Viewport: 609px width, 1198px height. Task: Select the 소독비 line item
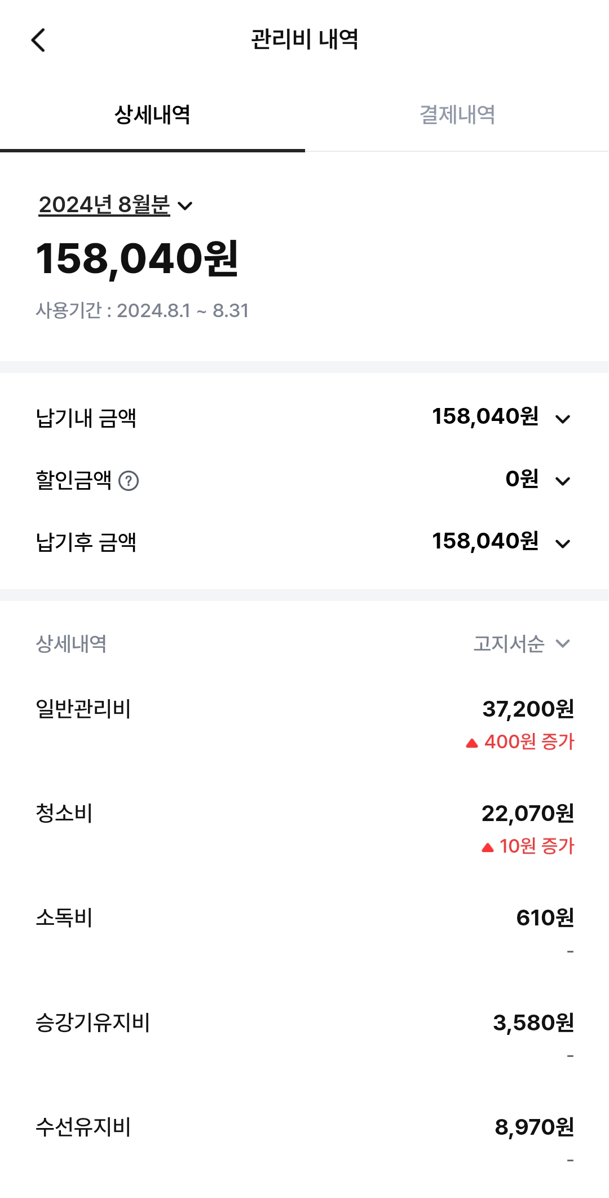pos(64,918)
